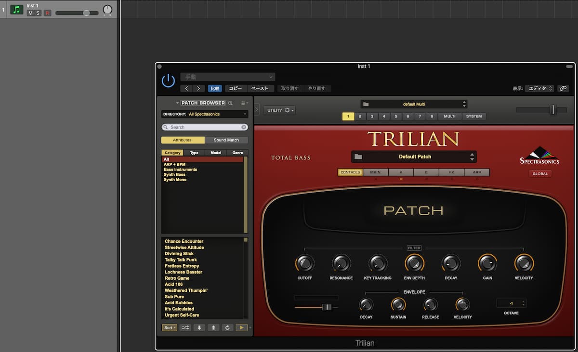
Task: Click the filter CUTOFF knob
Action: [304, 263]
